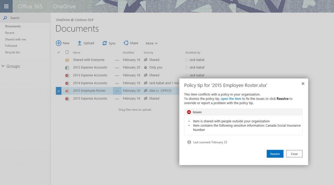Open ellipsis menu for 2013 Expense Accounts
Viewport: 334px width, 185px height.
(117, 75)
